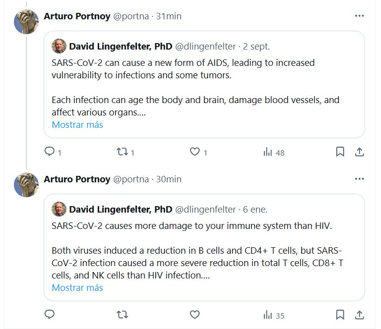The image size is (381, 329).
Task: Open more options on the 30min post
Action: [360, 179]
